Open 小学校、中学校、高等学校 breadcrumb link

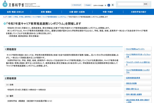(22, 17)
